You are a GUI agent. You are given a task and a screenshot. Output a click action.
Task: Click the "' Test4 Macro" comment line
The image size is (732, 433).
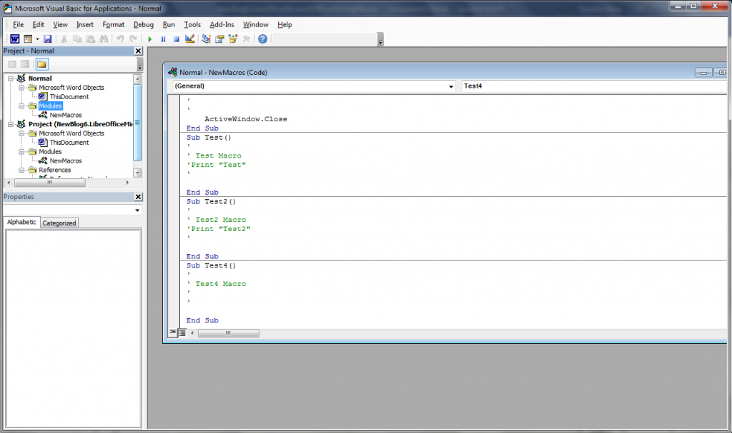[216, 284]
